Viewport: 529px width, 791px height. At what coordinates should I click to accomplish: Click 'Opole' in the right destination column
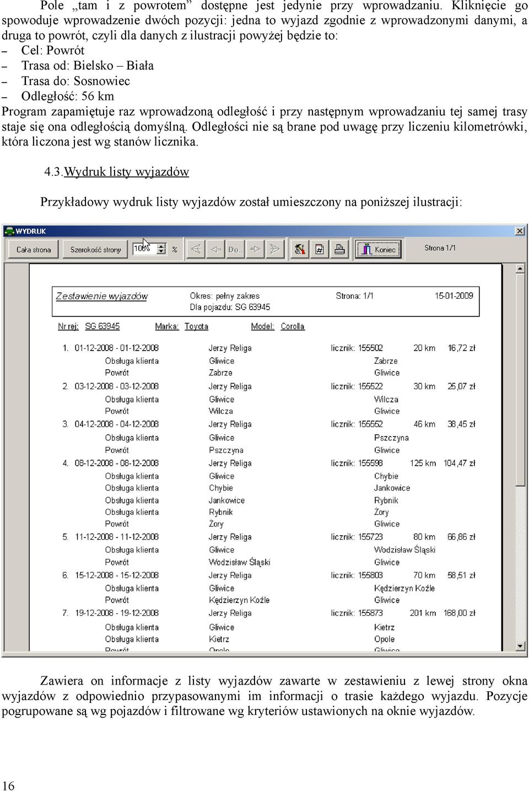pyautogui.click(x=385, y=639)
